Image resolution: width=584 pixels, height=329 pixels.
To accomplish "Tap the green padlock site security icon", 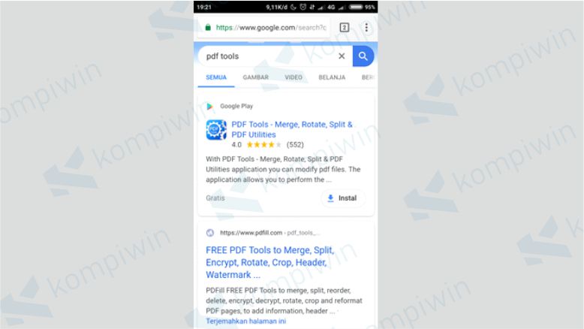I will [x=208, y=27].
